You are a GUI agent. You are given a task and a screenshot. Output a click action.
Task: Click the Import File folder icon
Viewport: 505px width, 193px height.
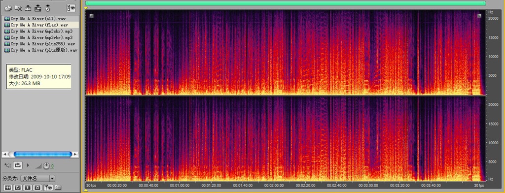click(8, 8)
